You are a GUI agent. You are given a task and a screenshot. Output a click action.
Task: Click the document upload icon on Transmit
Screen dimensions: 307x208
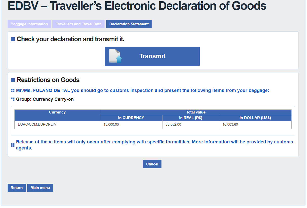tap(115, 56)
